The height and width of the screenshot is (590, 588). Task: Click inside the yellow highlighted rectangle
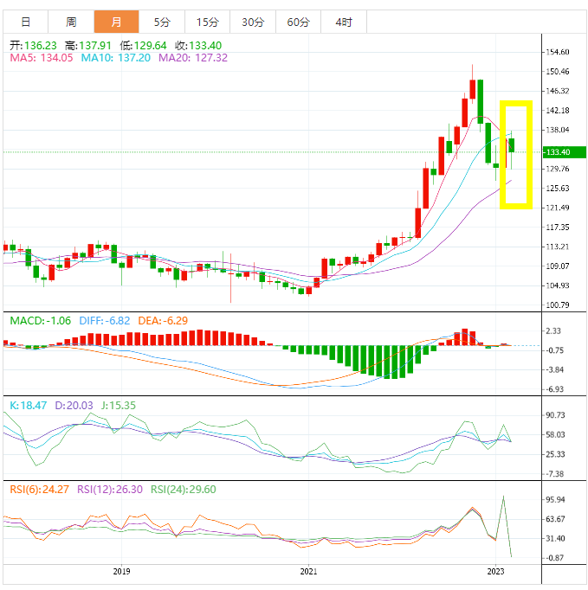point(517,154)
